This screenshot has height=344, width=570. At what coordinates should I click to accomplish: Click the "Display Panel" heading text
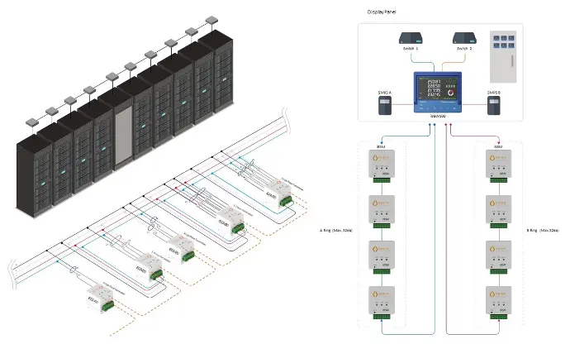click(382, 13)
